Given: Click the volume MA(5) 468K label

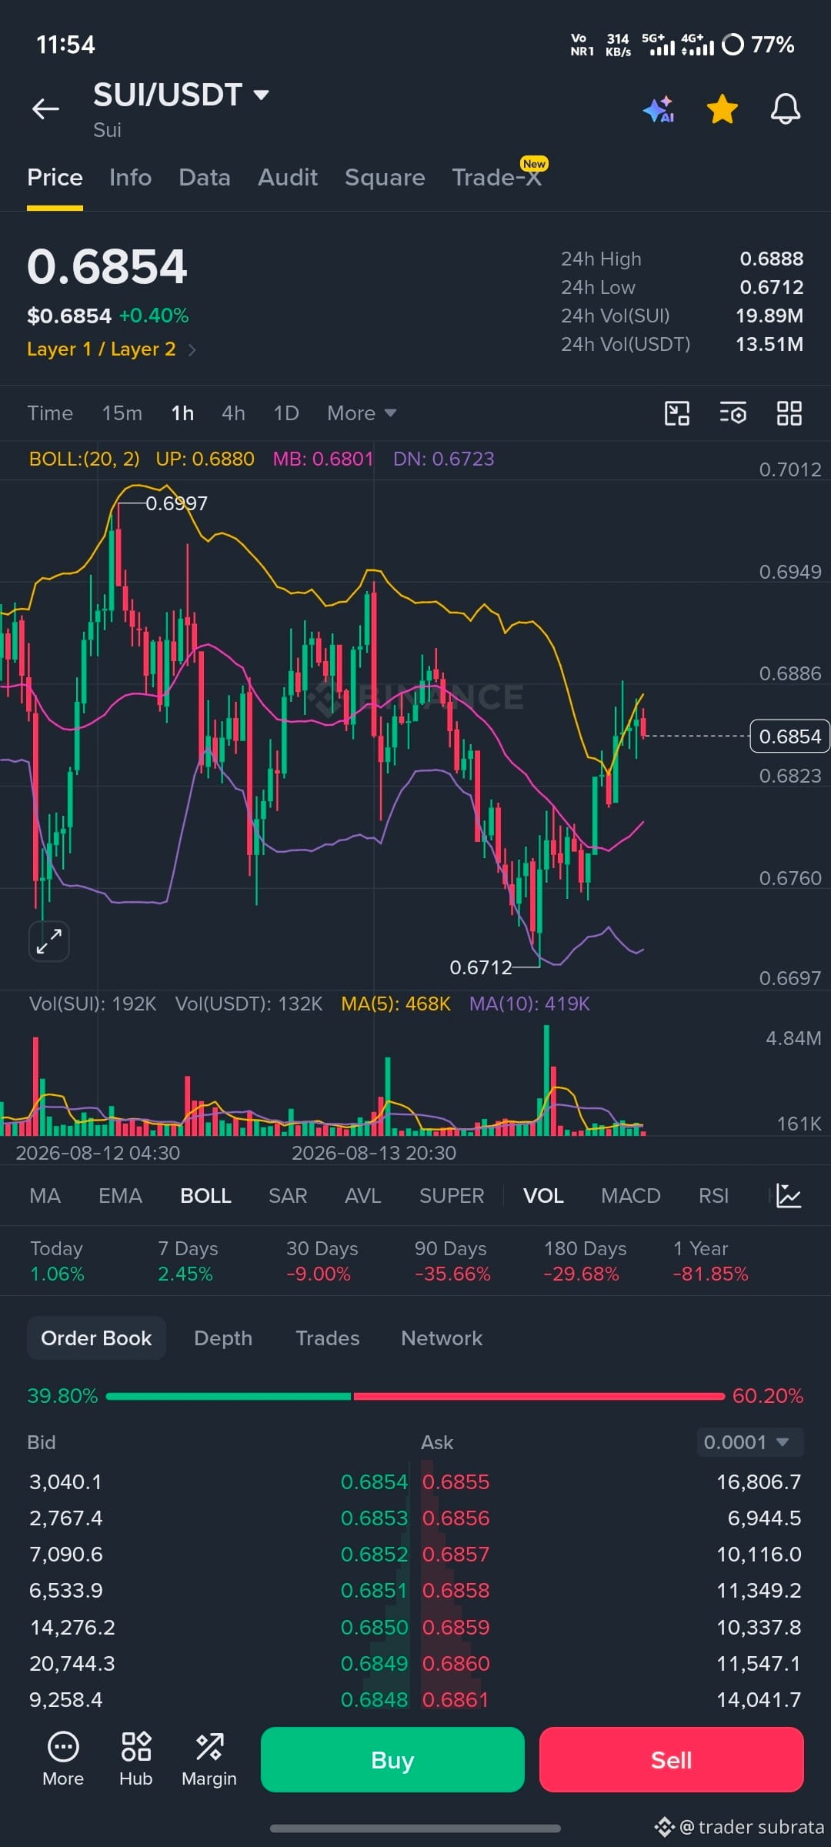Looking at the screenshot, I should pyautogui.click(x=395, y=1004).
